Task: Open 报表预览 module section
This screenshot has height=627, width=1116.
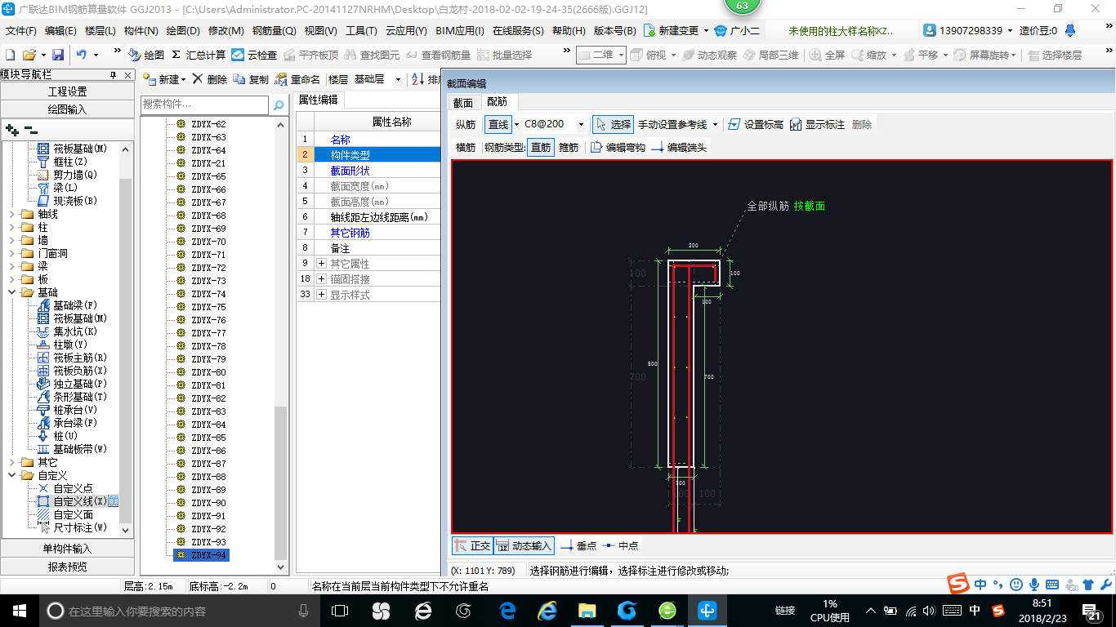Action: tap(67, 567)
